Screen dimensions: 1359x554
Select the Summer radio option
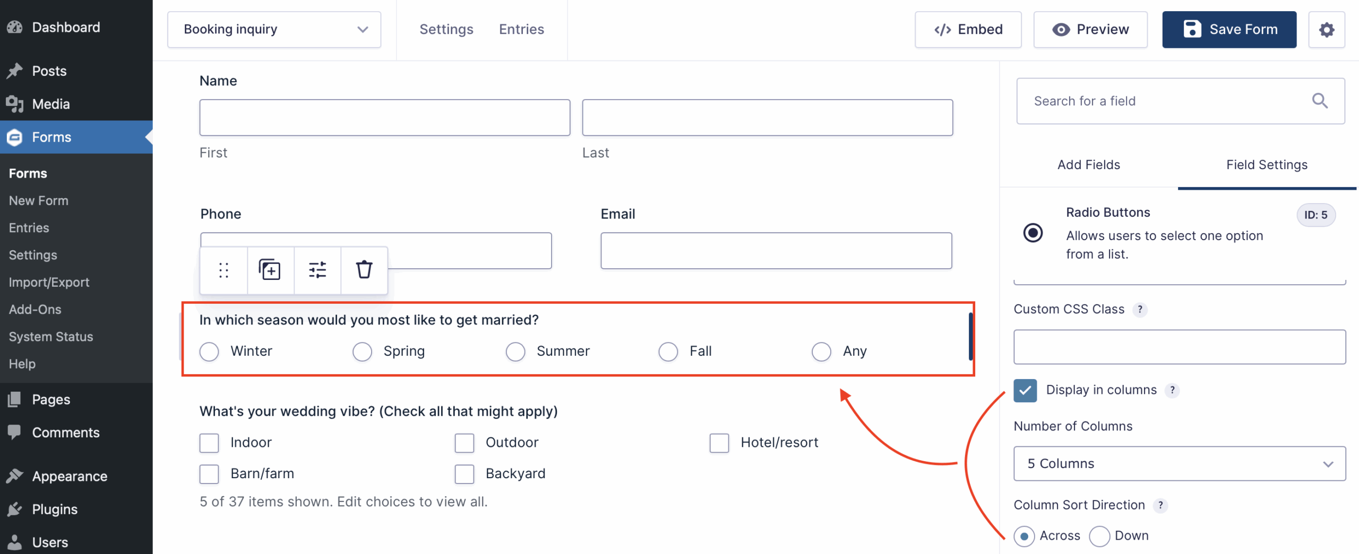pyautogui.click(x=515, y=351)
